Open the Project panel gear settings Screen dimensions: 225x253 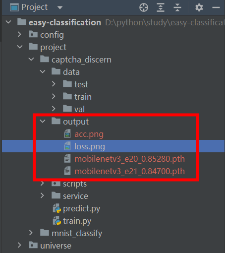pyautogui.click(x=199, y=7)
